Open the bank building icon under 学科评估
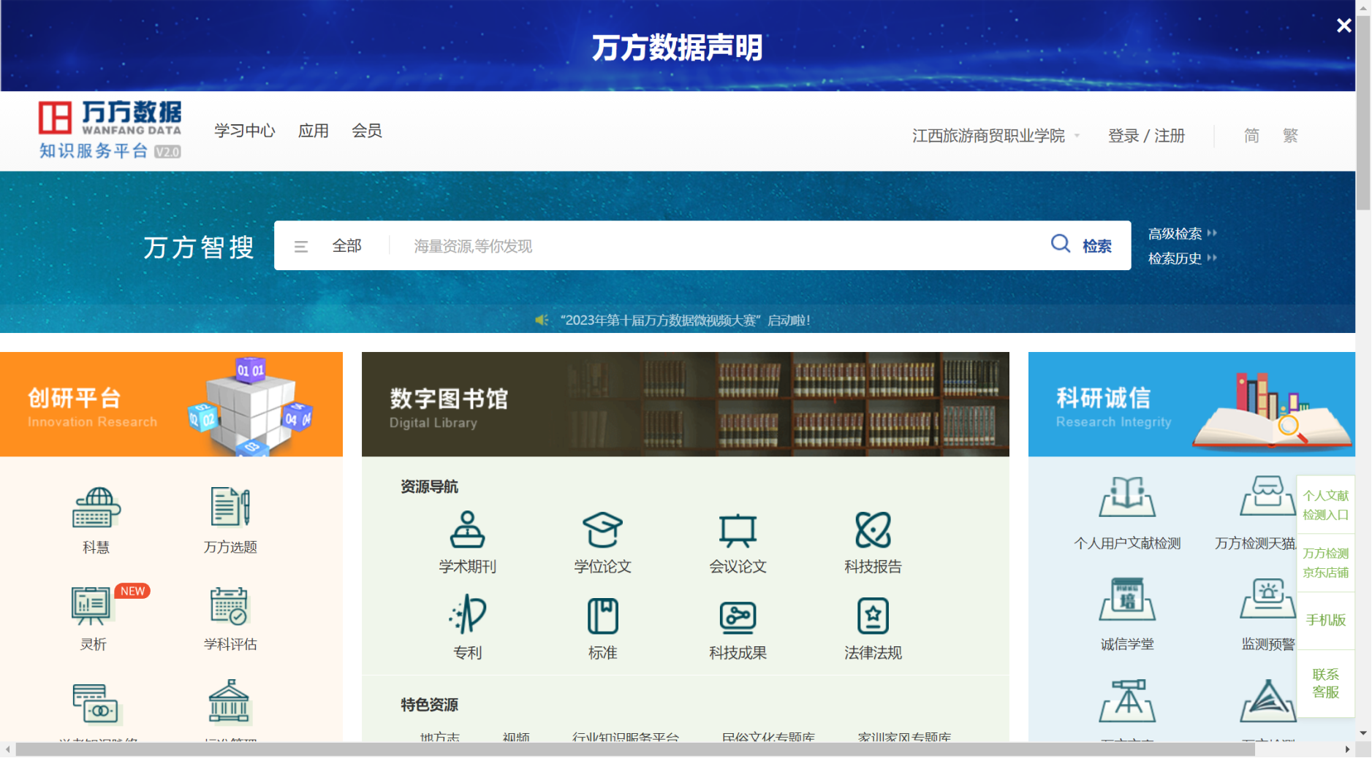This screenshot has height=758, width=1372. click(x=230, y=701)
